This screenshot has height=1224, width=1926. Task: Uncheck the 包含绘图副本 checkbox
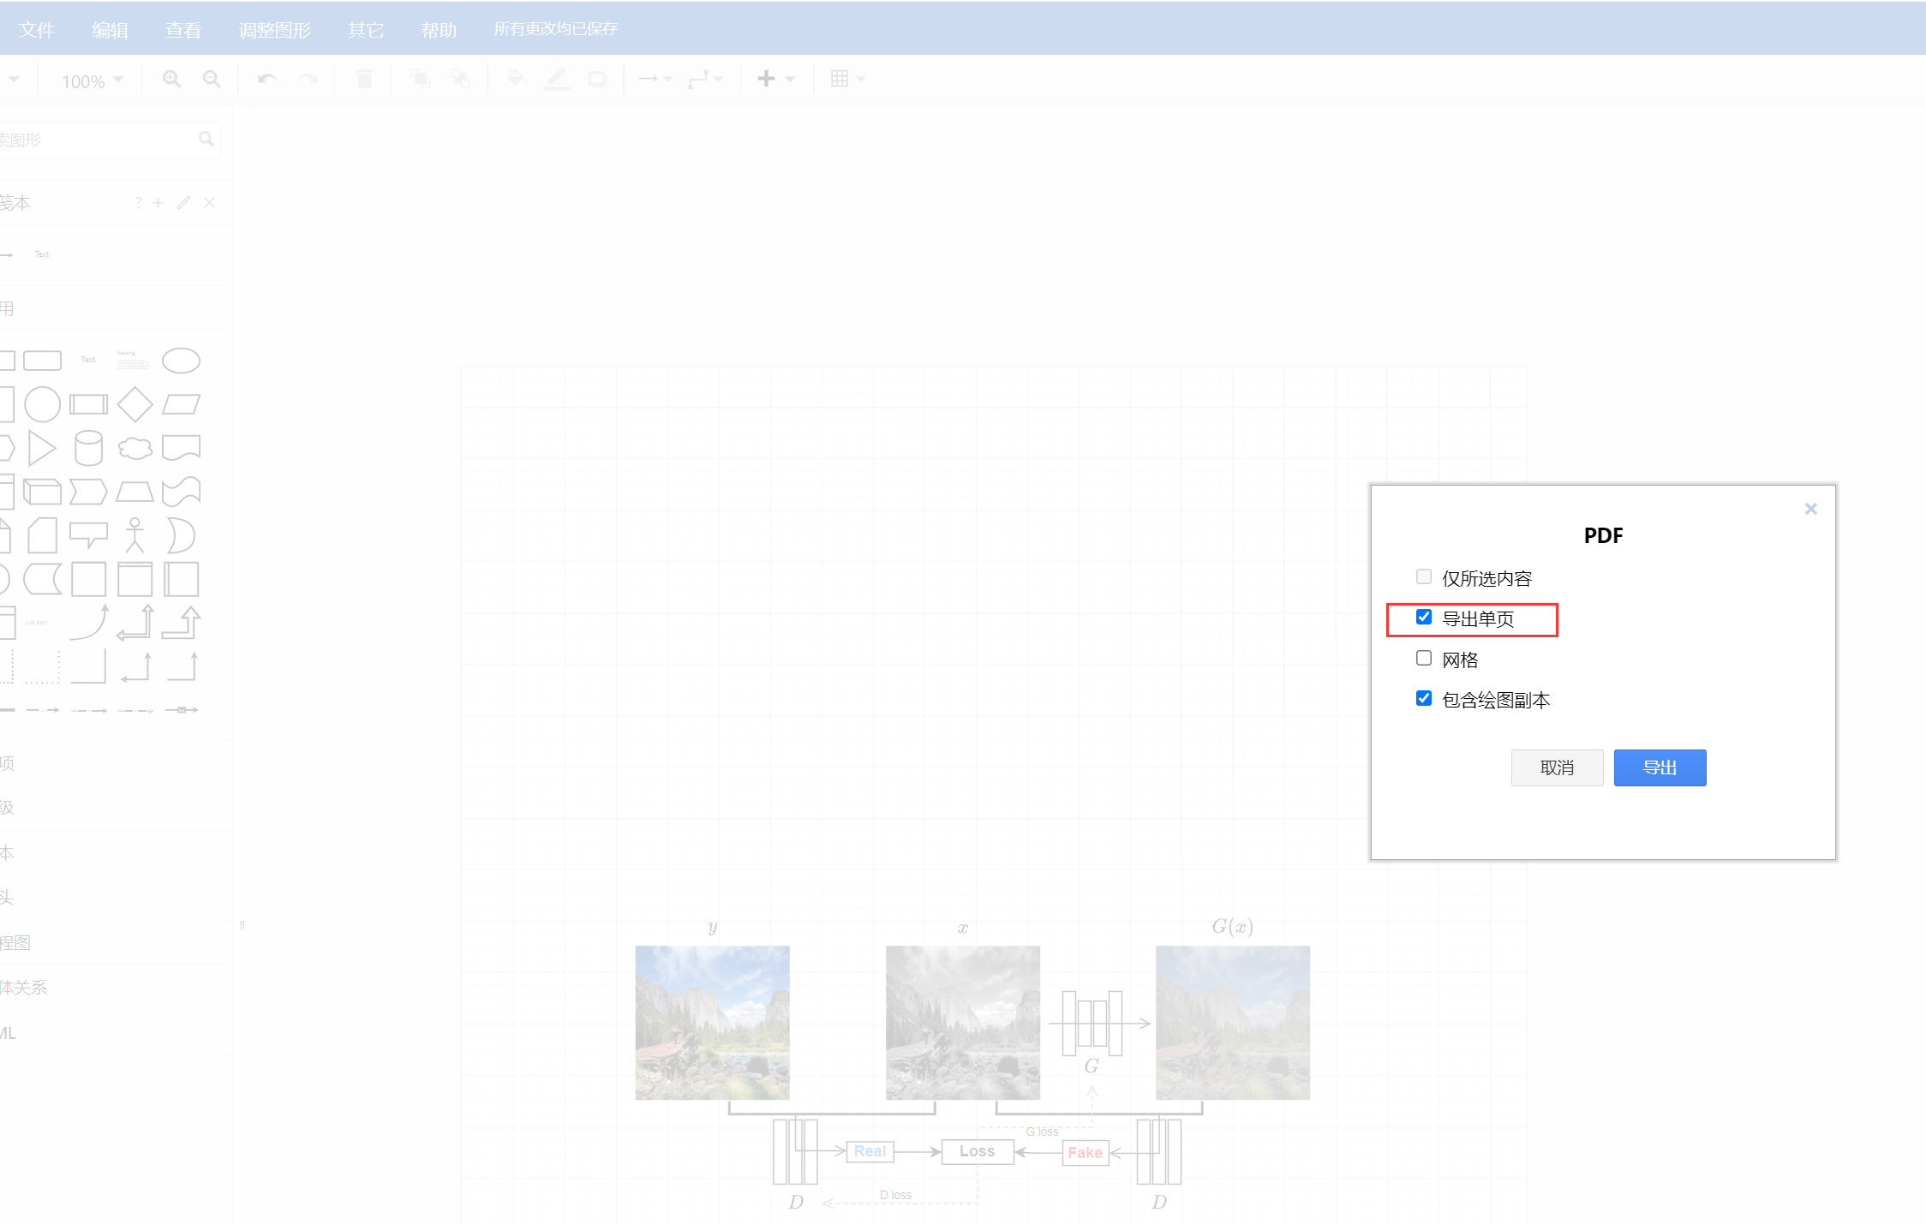(1424, 698)
